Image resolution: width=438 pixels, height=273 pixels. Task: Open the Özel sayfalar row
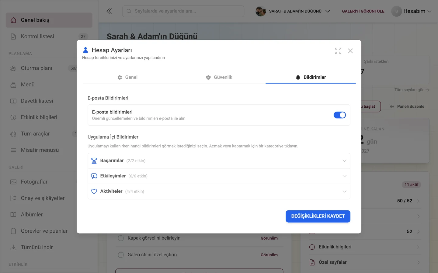(x=365, y=262)
